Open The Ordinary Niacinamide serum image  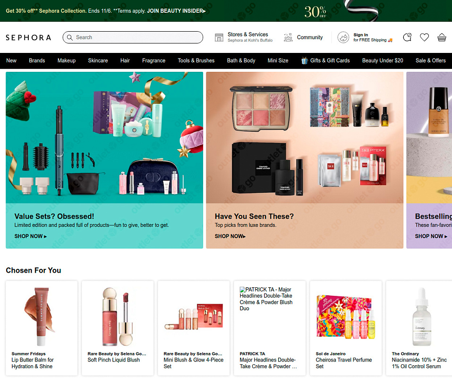422,316
